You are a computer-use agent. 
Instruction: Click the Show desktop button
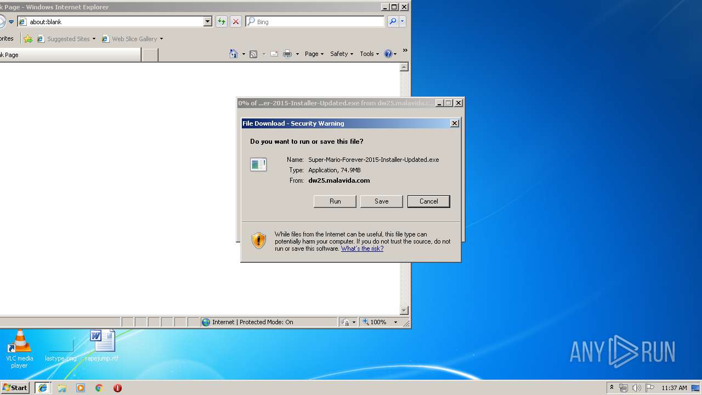(697, 388)
